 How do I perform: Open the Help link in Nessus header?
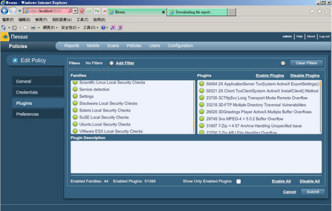tap(299, 37)
